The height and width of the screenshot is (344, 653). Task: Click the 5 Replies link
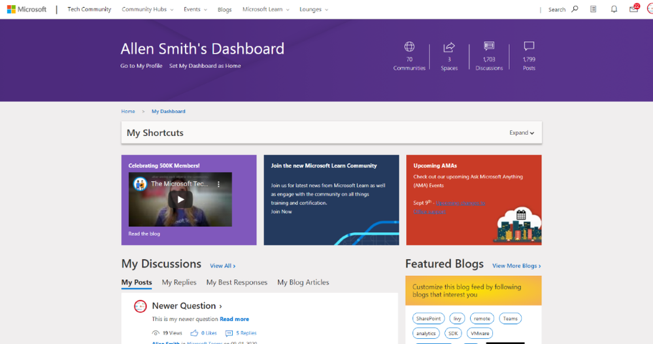[246, 333]
